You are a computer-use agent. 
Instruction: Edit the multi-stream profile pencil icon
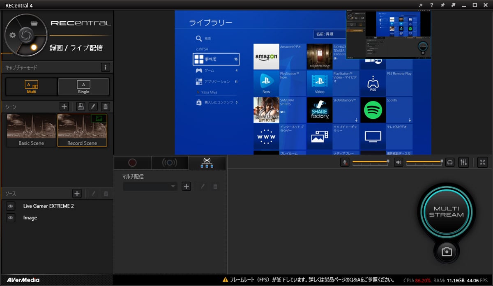pyautogui.click(x=203, y=186)
